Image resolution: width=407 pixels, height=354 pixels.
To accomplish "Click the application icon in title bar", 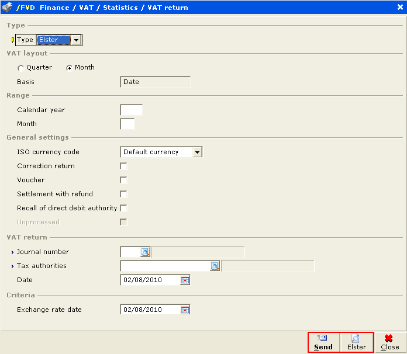I will [x=8, y=8].
